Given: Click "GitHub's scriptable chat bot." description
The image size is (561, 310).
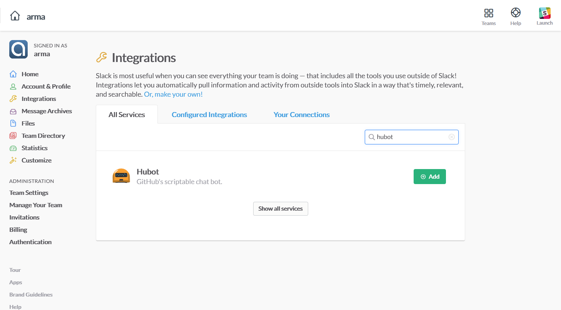Looking at the screenshot, I should pyautogui.click(x=179, y=181).
